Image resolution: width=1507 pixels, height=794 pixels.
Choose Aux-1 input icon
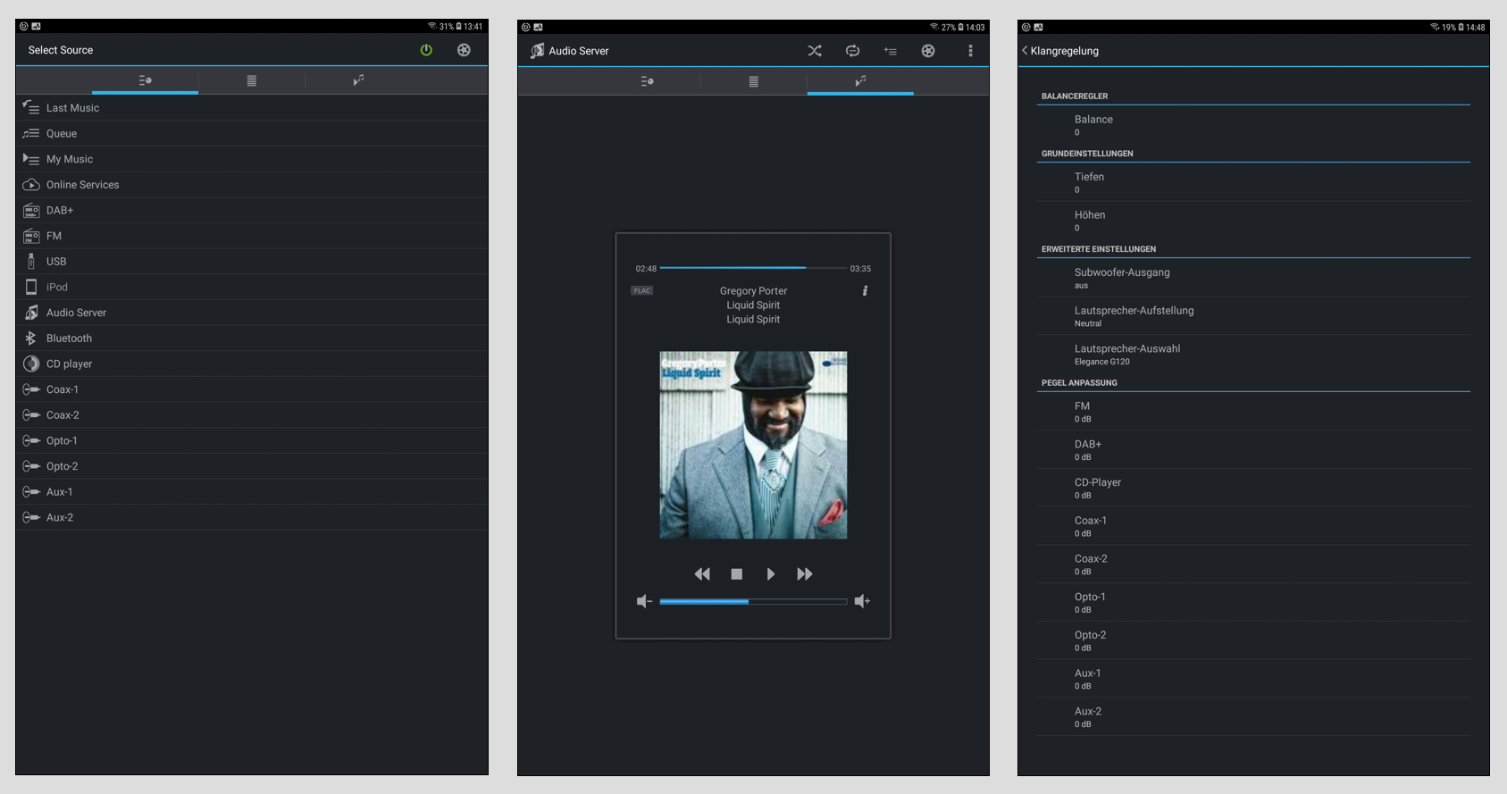click(31, 492)
